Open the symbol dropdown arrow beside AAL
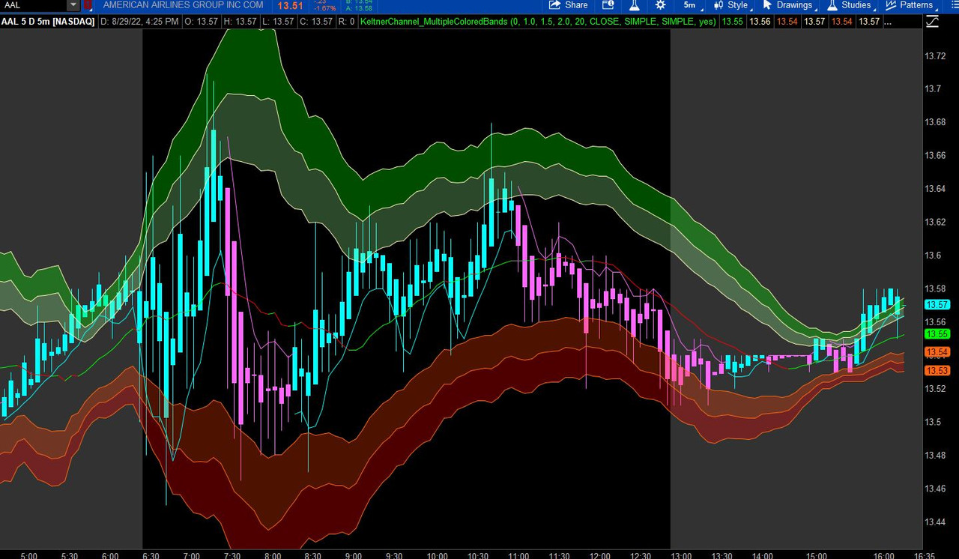959x559 pixels. click(73, 5)
